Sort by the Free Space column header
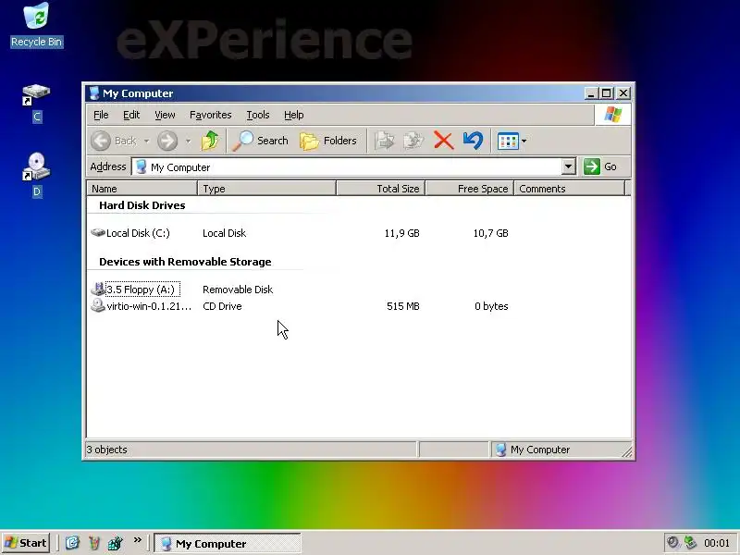This screenshot has width=740, height=555. (470, 189)
